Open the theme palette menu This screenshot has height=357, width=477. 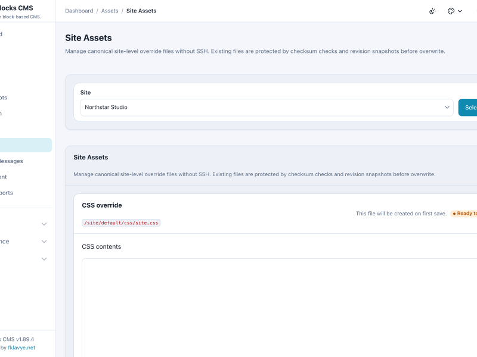[455, 11]
